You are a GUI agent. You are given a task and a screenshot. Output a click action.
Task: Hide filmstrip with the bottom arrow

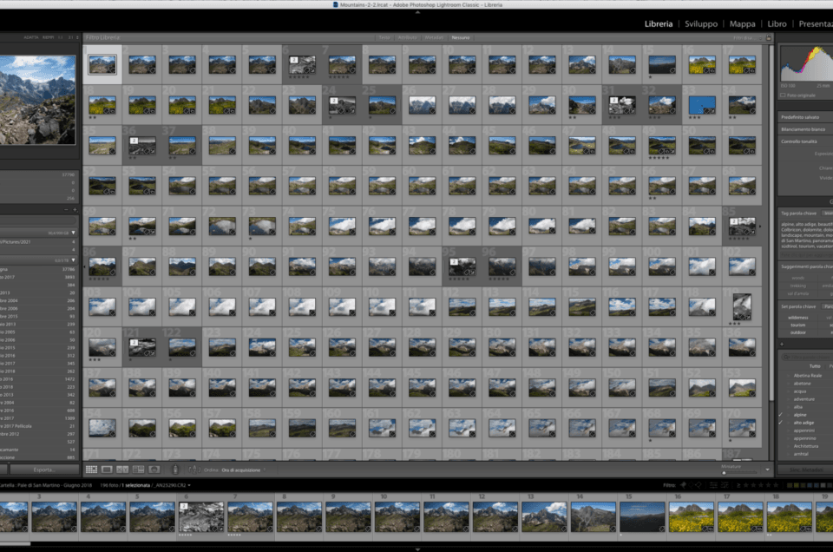(417, 549)
